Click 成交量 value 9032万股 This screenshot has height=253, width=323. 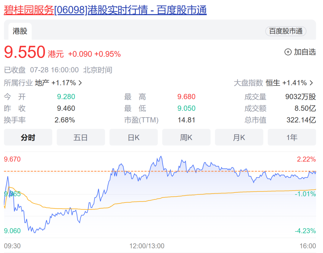click(301, 97)
